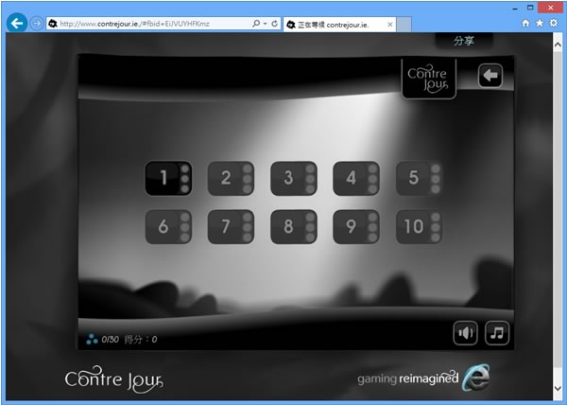Click the in-game back arrow button
Screen dimensions: 567x405
[x=490, y=76]
